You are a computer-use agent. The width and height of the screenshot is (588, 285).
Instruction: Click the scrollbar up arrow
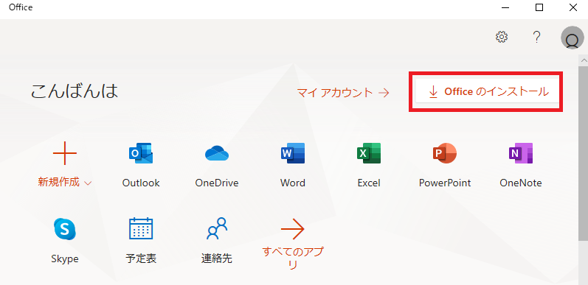(x=584, y=60)
